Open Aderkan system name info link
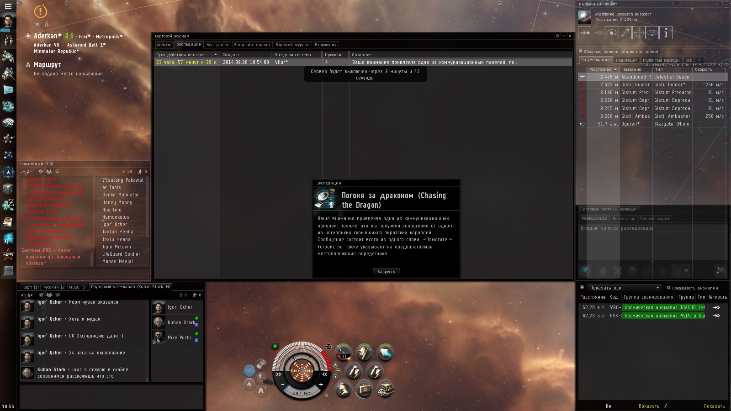Image resolution: width=731 pixels, height=411 pixels. pos(48,36)
